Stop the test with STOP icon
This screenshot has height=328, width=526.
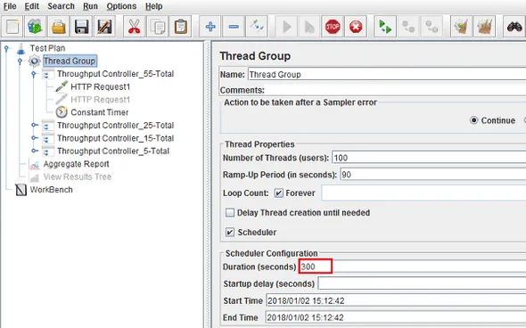click(x=333, y=27)
